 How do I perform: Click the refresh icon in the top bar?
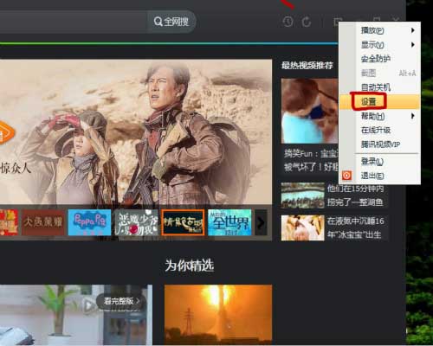307,22
